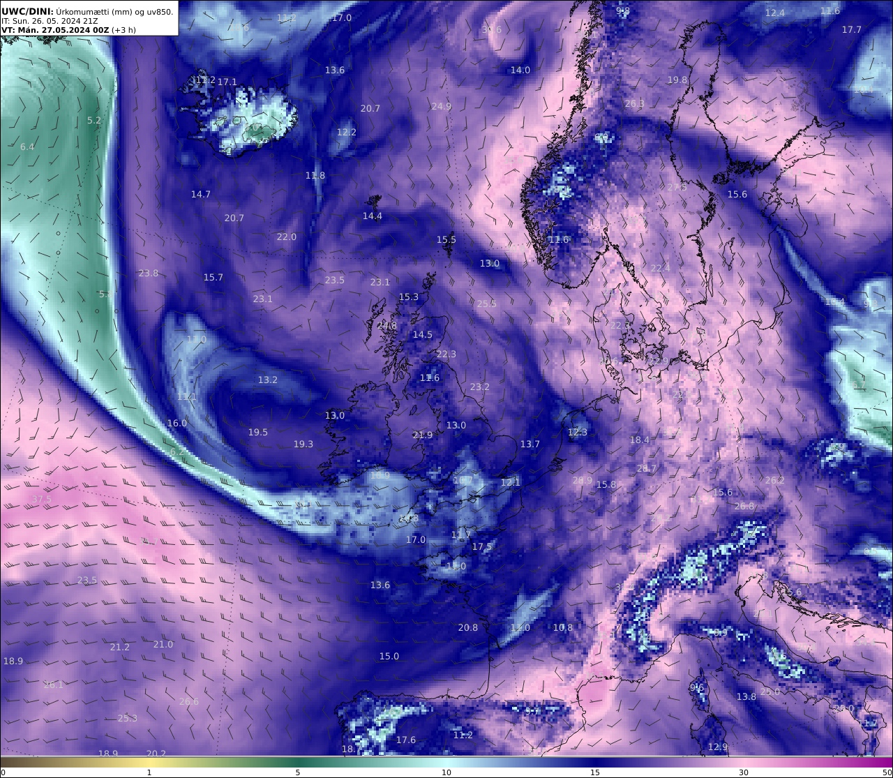Click the map value '13.8'
This screenshot has width=893, height=778.
coord(746,696)
